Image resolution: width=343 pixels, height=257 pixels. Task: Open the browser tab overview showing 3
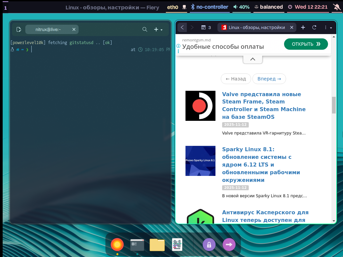206,27
